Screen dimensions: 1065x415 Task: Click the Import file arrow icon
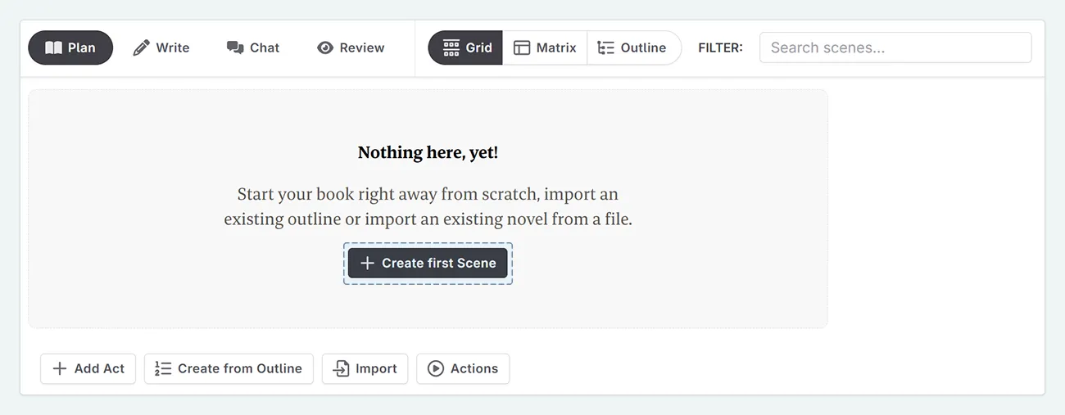click(x=341, y=368)
